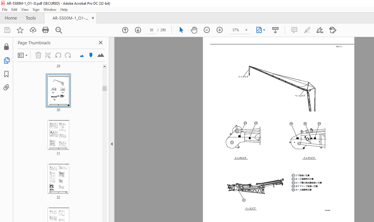Open Bookmarks panel in sidebar
The width and height of the screenshot is (374, 222).
click(x=6, y=74)
